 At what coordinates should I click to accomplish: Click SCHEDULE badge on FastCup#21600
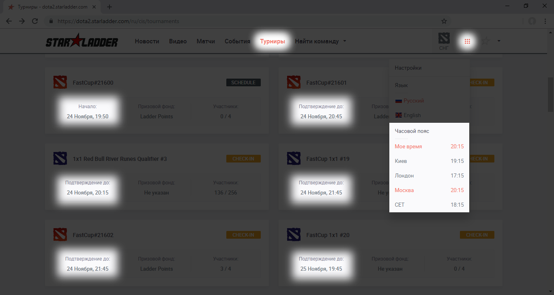tap(243, 83)
